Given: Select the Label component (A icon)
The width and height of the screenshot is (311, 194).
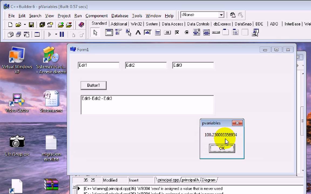Looking at the screenshot, I should 138,32.
